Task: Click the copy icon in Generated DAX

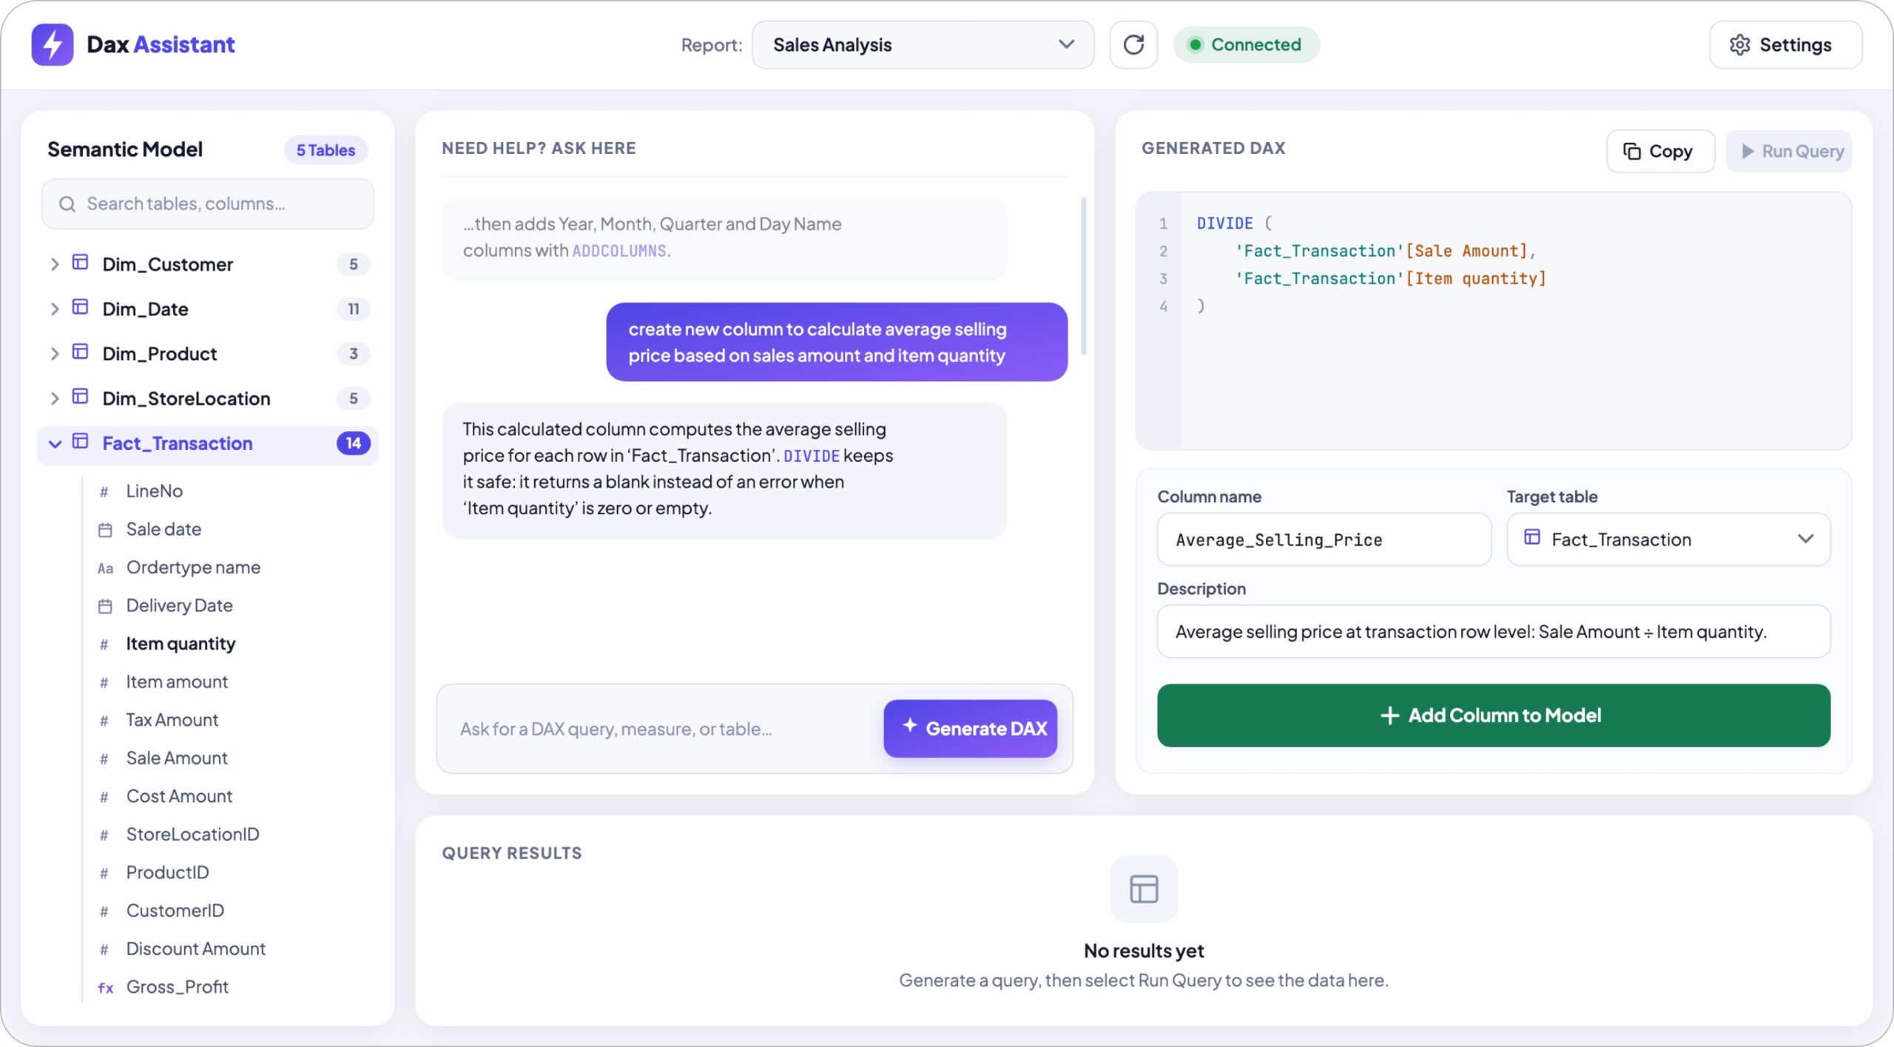Action: point(1631,151)
